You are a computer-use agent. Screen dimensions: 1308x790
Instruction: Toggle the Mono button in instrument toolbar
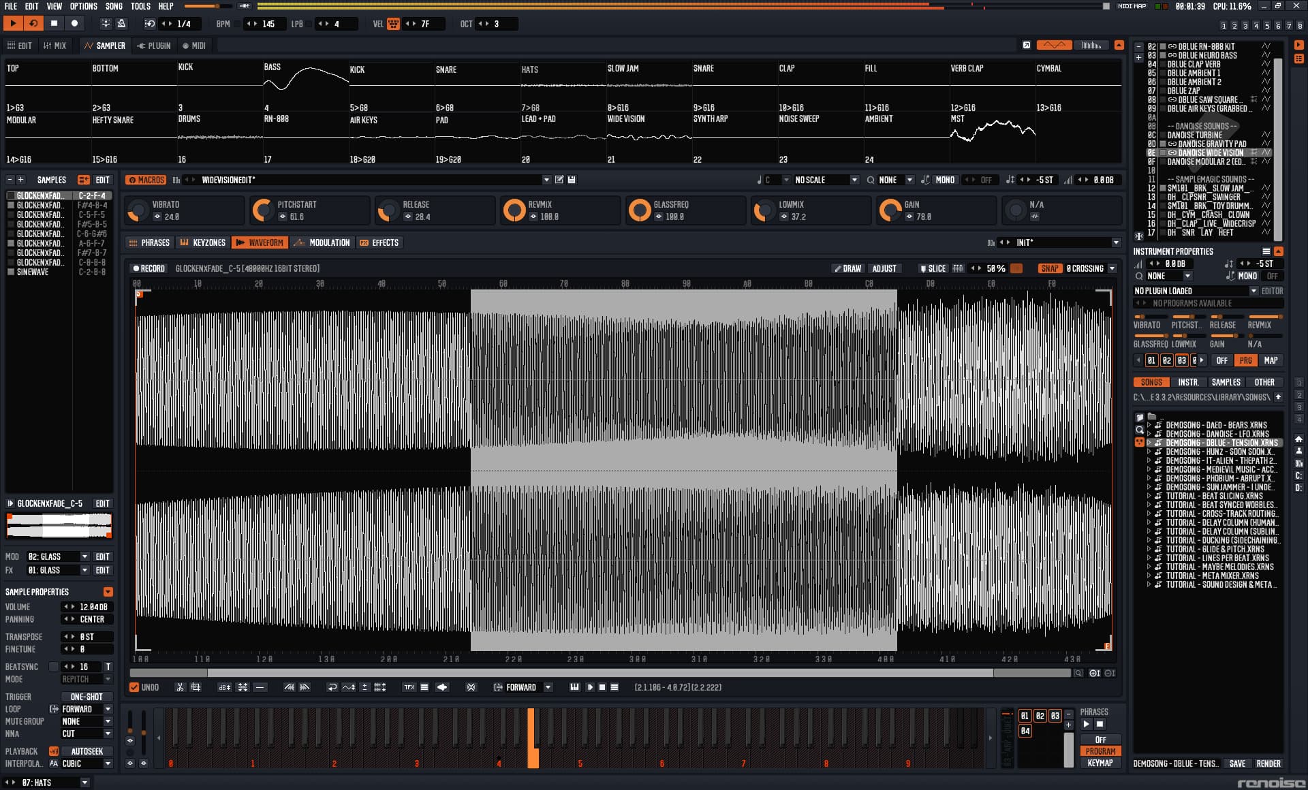click(944, 180)
